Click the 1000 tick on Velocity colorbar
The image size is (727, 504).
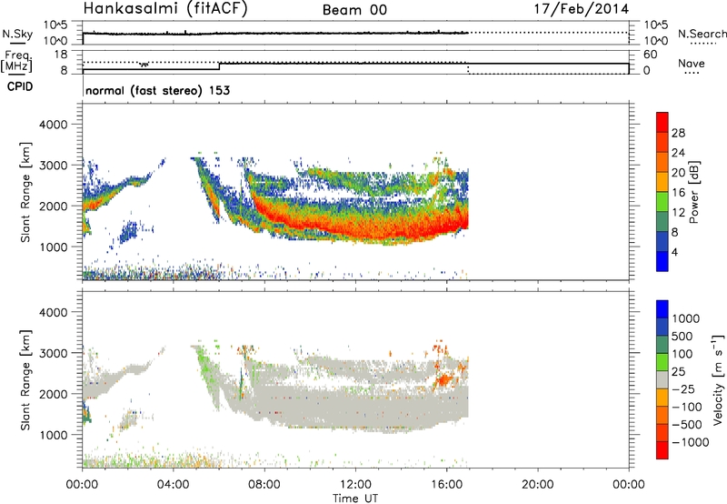pyautogui.click(x=685, y=318)
